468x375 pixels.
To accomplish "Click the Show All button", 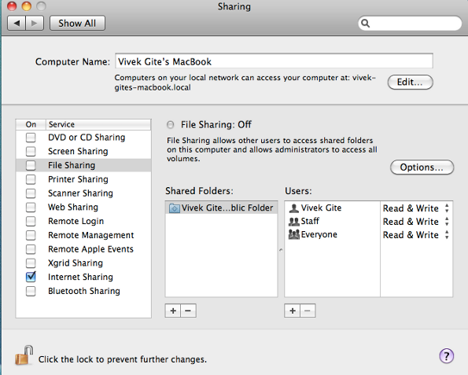I will tap(77, 23).
